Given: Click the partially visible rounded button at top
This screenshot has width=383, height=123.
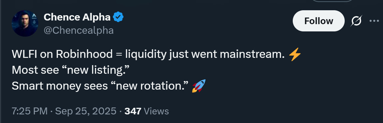Looking at the screenshot, I should tap(333, 1).
